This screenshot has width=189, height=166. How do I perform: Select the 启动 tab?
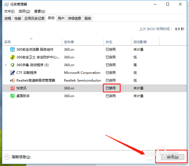(x=51, y=18)
